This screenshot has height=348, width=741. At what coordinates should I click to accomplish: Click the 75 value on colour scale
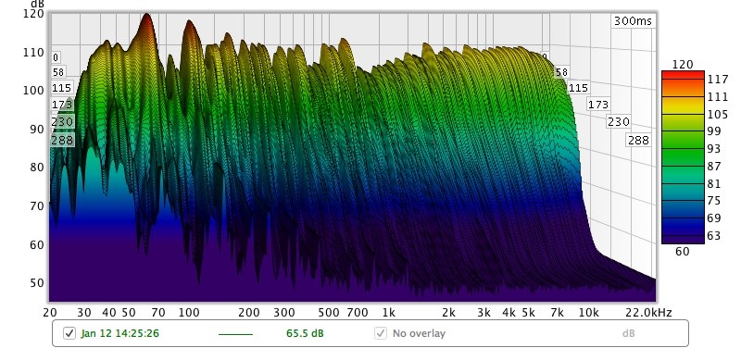pyautogui.click(x=714, y=201)
